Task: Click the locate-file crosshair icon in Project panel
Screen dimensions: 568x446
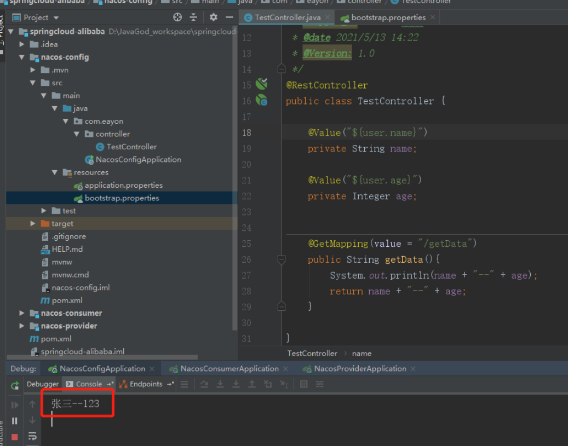Action: point(177,17)
